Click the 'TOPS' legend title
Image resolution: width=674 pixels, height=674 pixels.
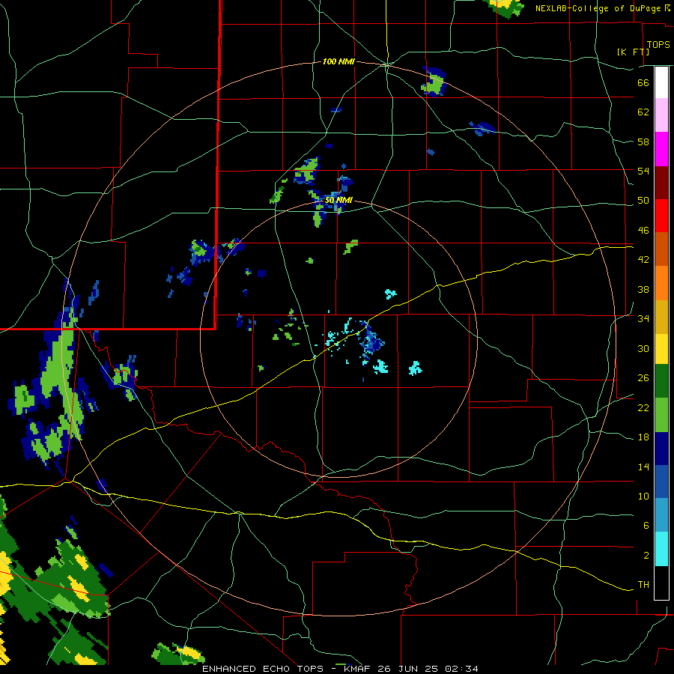[658, 45]
